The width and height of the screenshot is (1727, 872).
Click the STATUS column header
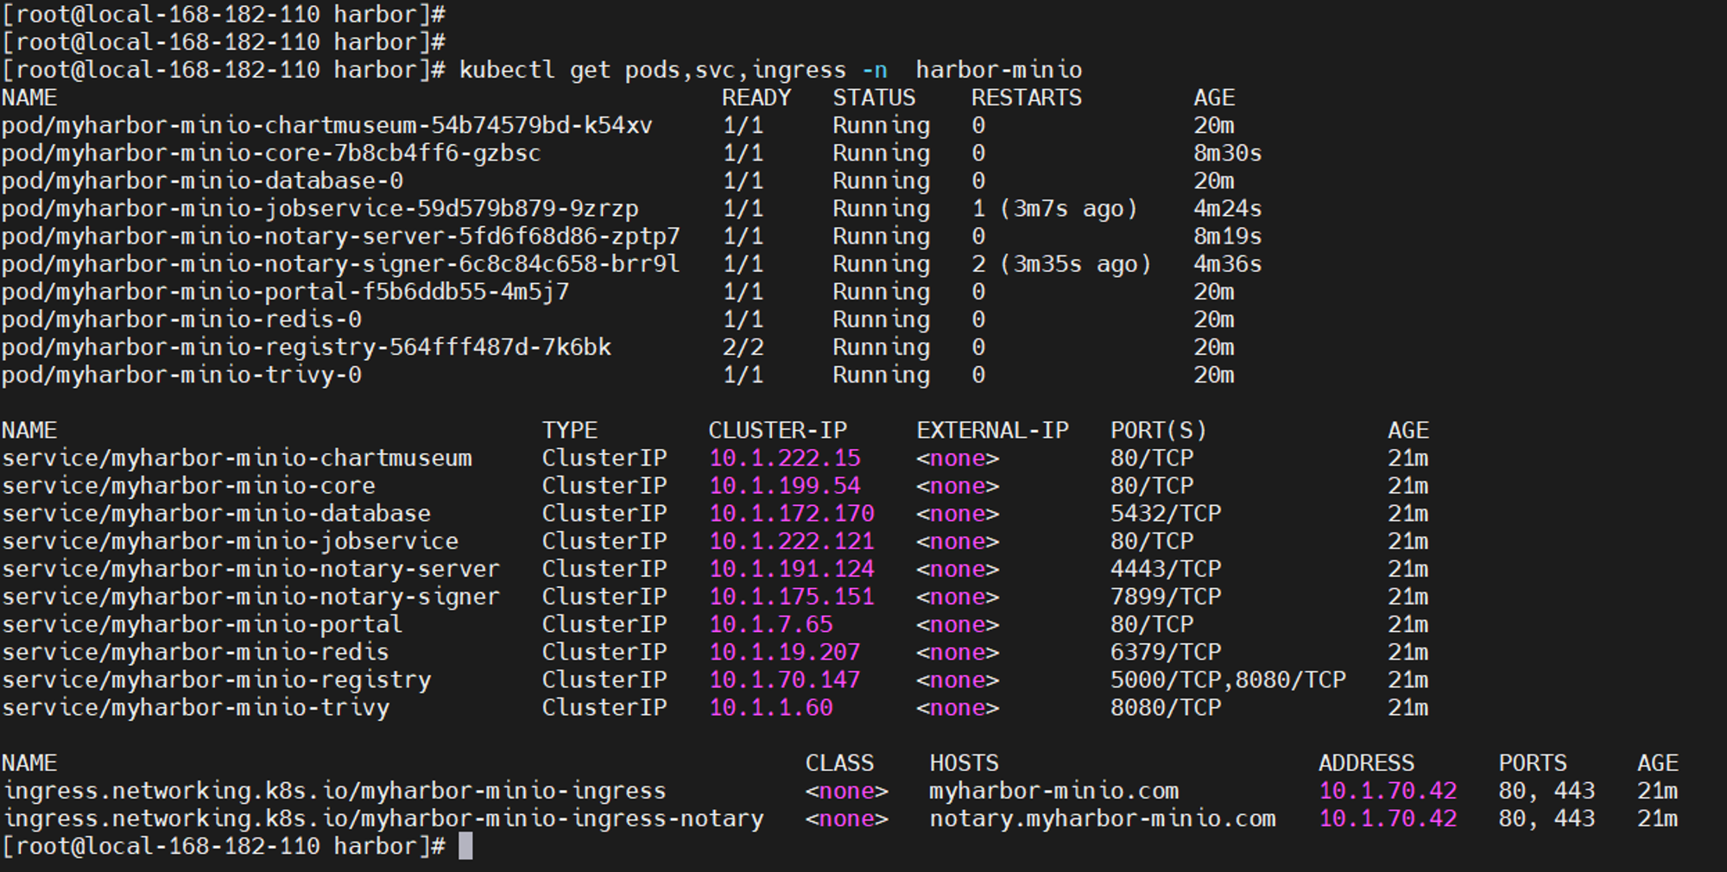(x=874, y=98)
